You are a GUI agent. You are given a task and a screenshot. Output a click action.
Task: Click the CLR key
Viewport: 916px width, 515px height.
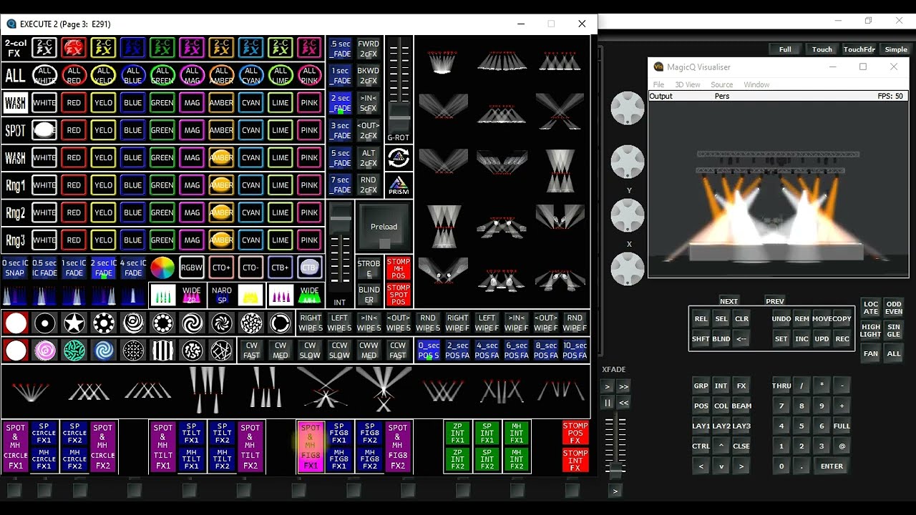tap(741, 319)
